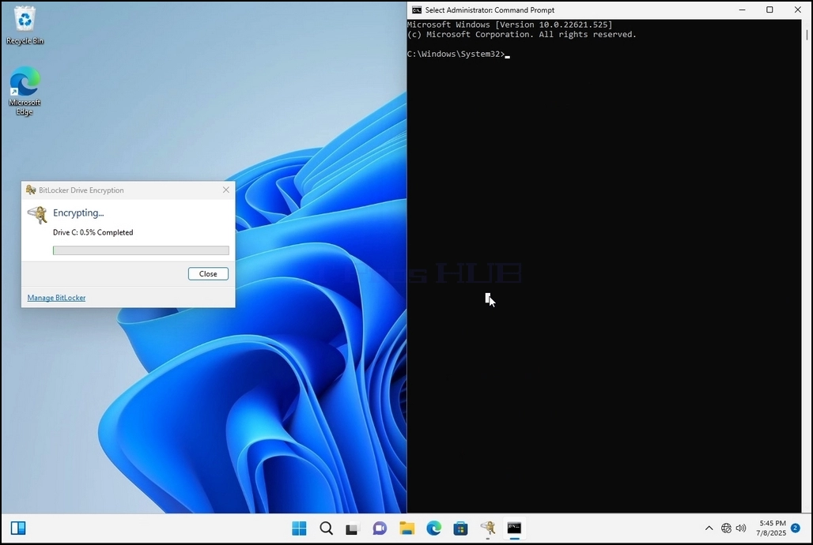813x545 pixels.
Task: Open the Chat app on the taskbar
Action: pos(380,528)
